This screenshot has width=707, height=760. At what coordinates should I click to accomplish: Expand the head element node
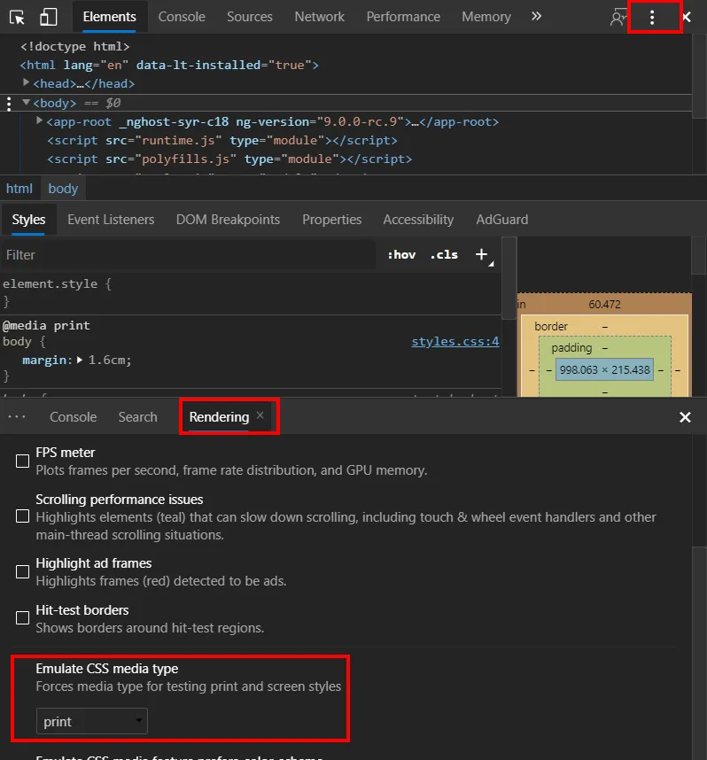(x=27, y=83)
